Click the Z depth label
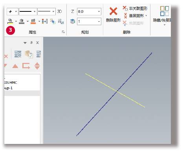185x151 pixels. pos(72,11)
